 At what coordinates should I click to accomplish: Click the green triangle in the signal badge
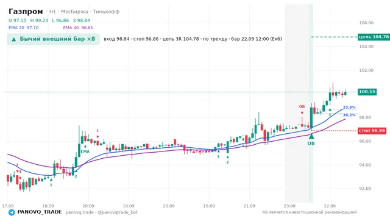coord(14,39)
